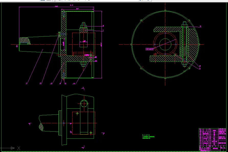
Task: Select the section view title above the top dimension
Action: (x=71, y=5)
